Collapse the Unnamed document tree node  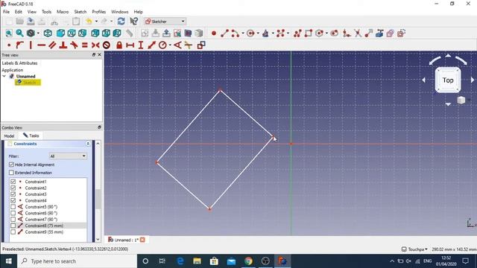click(x=4, y=76)
